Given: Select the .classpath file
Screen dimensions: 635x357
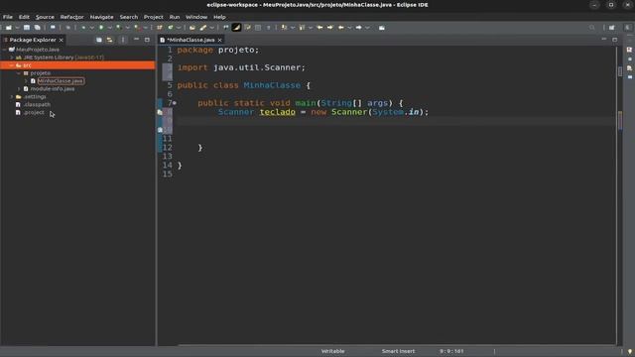Looking at the screenshot, I should click(37, 104).
